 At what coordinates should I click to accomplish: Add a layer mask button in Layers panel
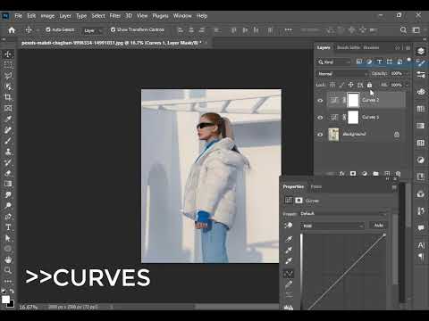pyautogui.click(x=353, y=174)
